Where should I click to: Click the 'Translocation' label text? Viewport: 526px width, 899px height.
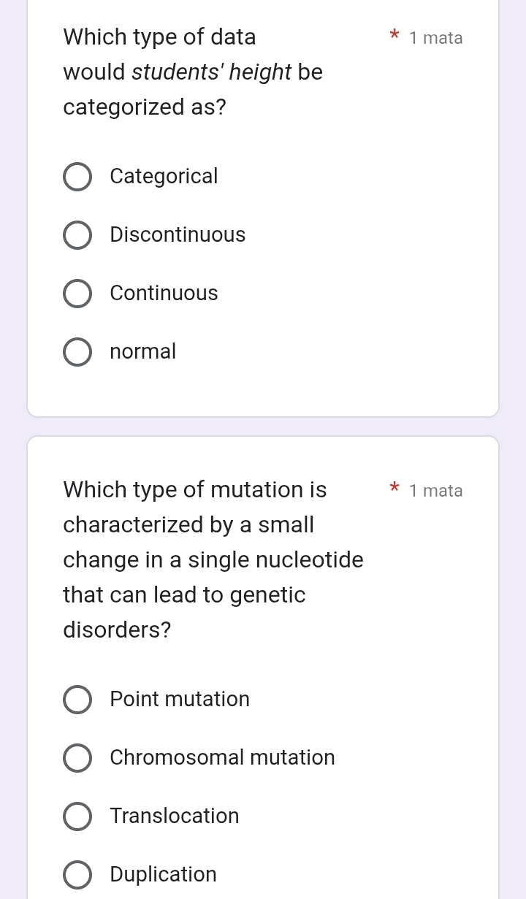pyautogui.click(x=175, y=816)
